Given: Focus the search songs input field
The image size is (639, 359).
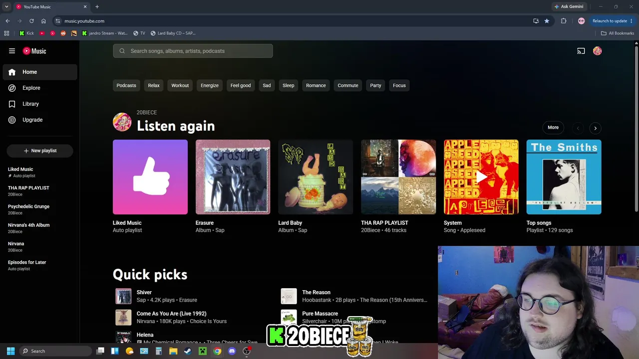Looking at the screenshot, I should tap(193, 51).
